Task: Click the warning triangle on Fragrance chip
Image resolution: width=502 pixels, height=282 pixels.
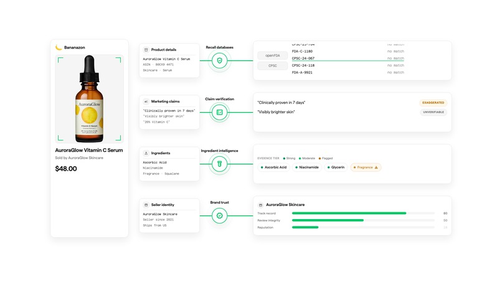Action: pyautogui.click(x=376, y=167)
